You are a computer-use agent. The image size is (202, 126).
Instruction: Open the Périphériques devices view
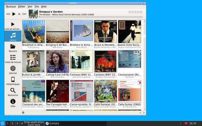pyautogui.click(x=13, y=81)
